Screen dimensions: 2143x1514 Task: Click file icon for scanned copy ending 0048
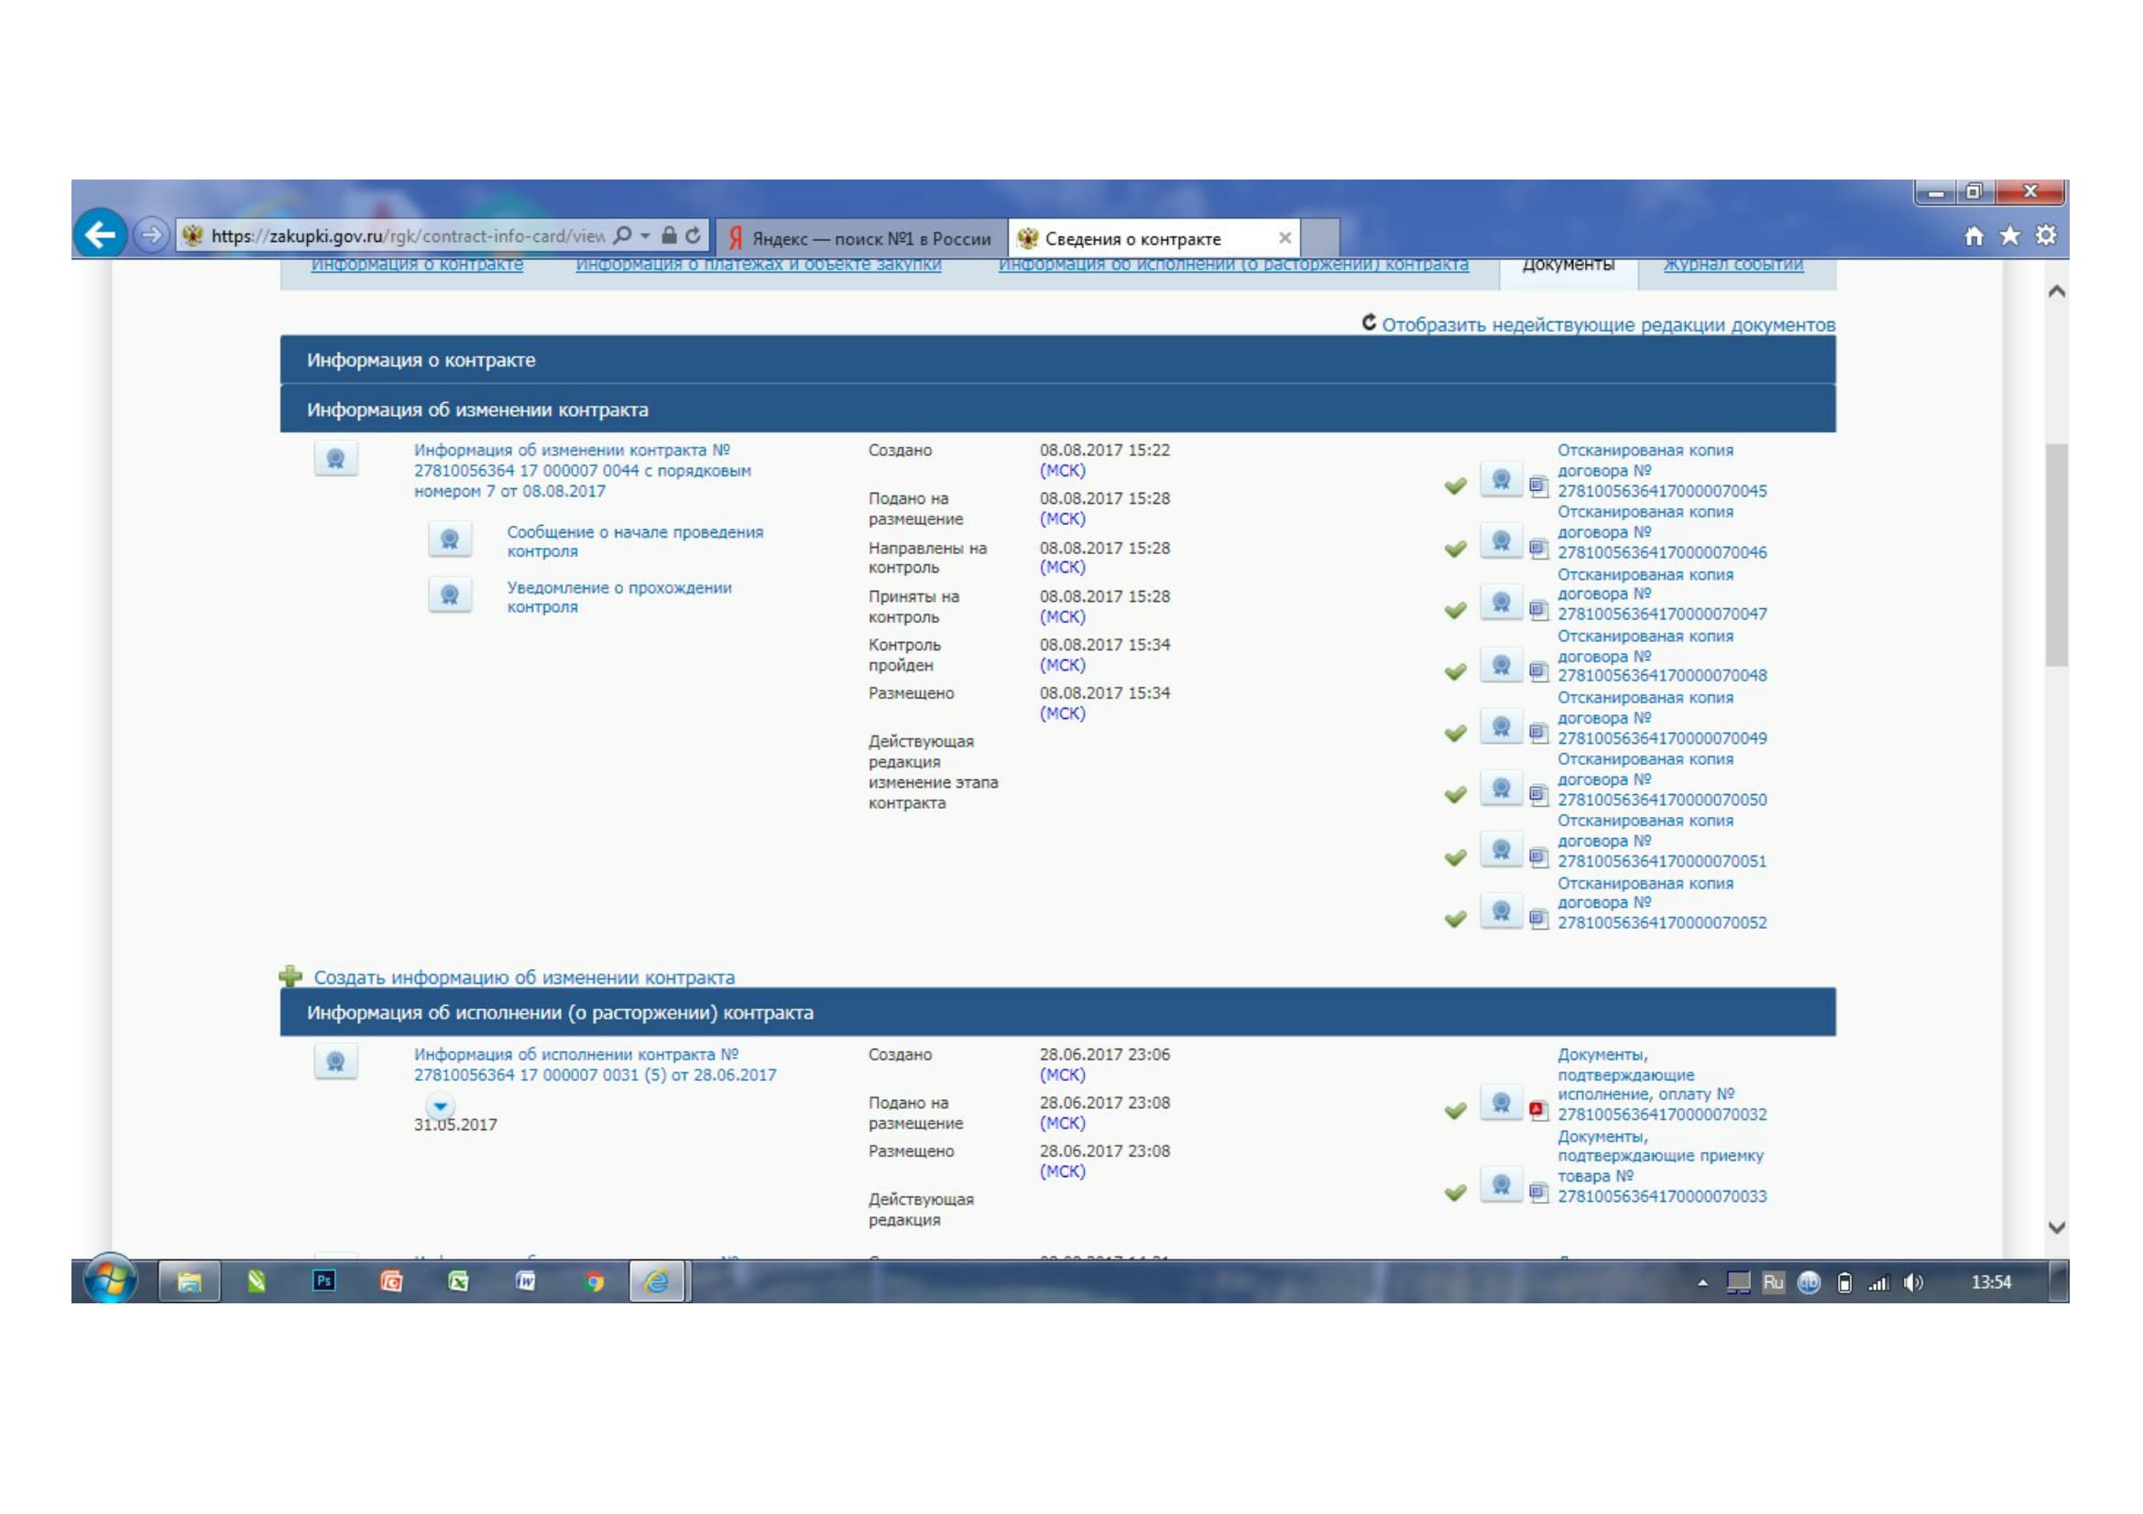[x=1537, y=670]
